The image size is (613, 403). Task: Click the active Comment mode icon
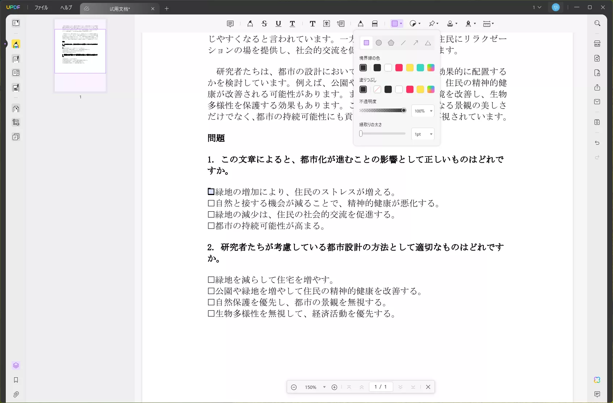click(16, 44)
